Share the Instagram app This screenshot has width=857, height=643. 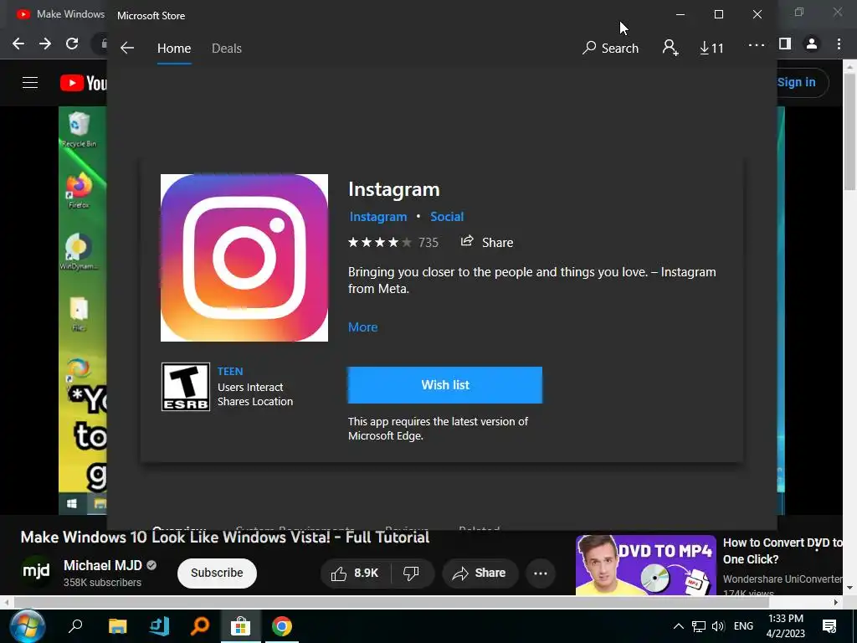point(486,242)
